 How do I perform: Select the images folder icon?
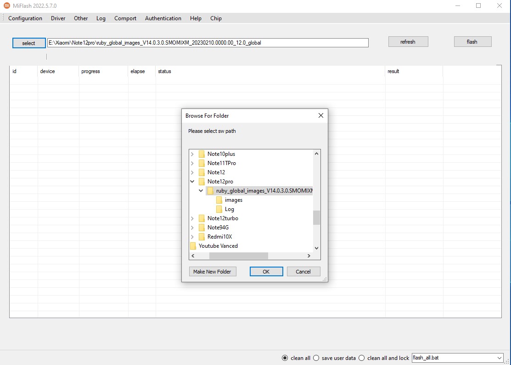click(x=219, y=200)
